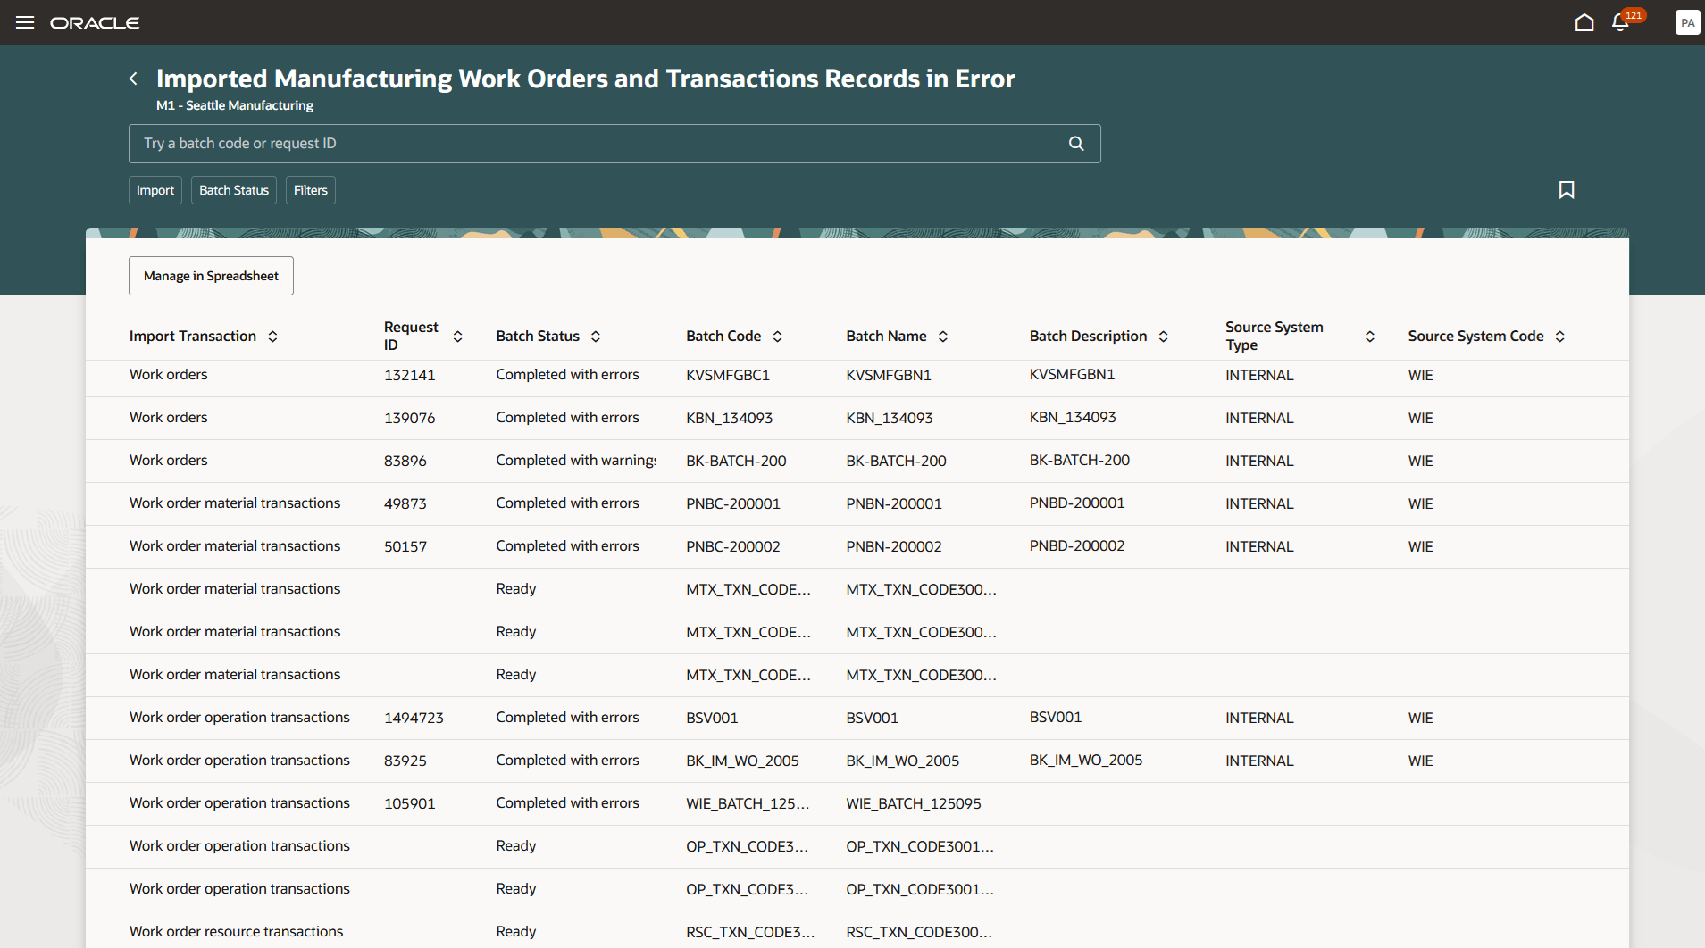Open the Source System Type sort control
Screen dimensions: 1705x948
point(1370,337)
